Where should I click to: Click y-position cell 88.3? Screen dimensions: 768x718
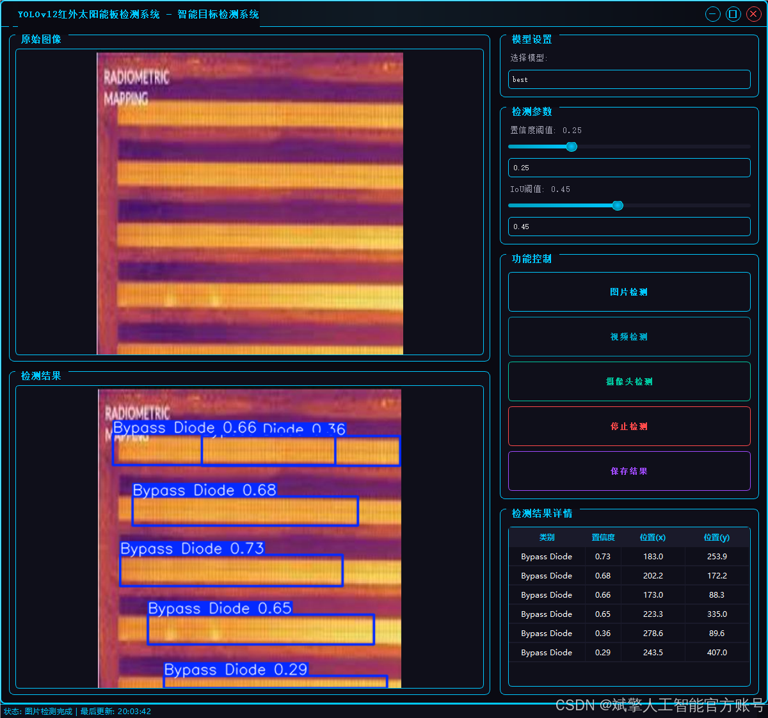pos(717,595)
